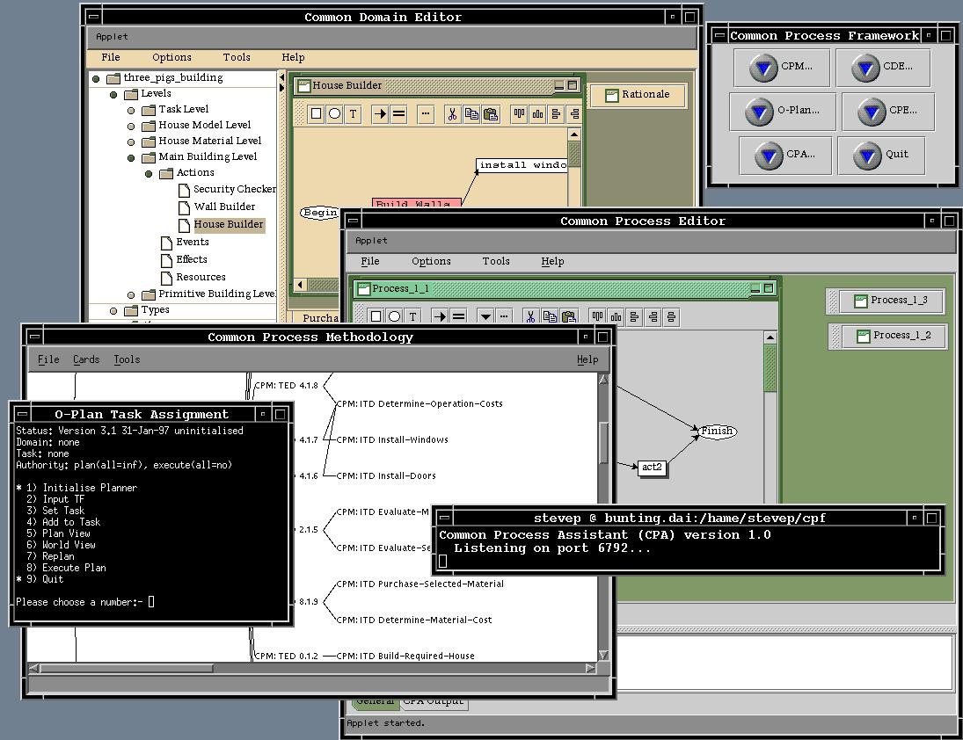
Task: Click the Methodology window's horizontal scrollbar thumb
Action: [x=127, y=669]
